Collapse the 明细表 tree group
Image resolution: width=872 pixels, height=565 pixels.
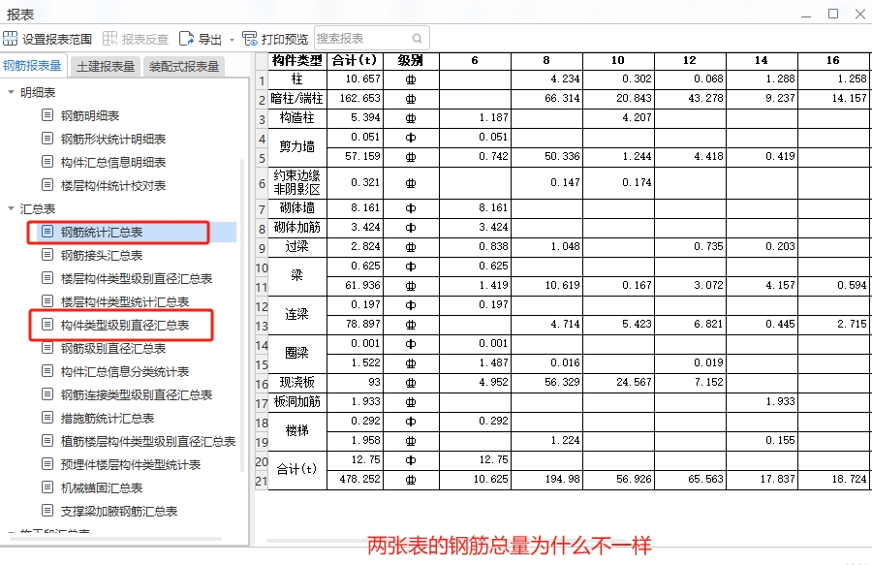(x=11, y=92)
